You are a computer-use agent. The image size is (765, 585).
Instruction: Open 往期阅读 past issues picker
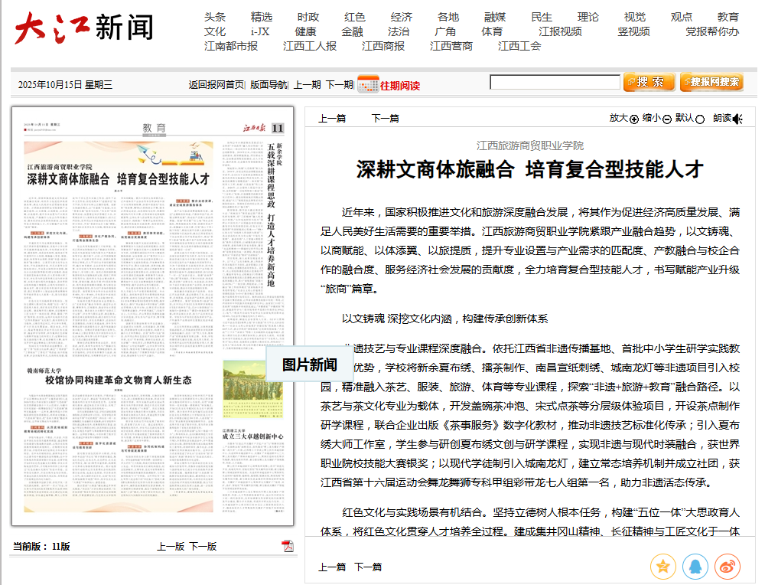point(400,85)
